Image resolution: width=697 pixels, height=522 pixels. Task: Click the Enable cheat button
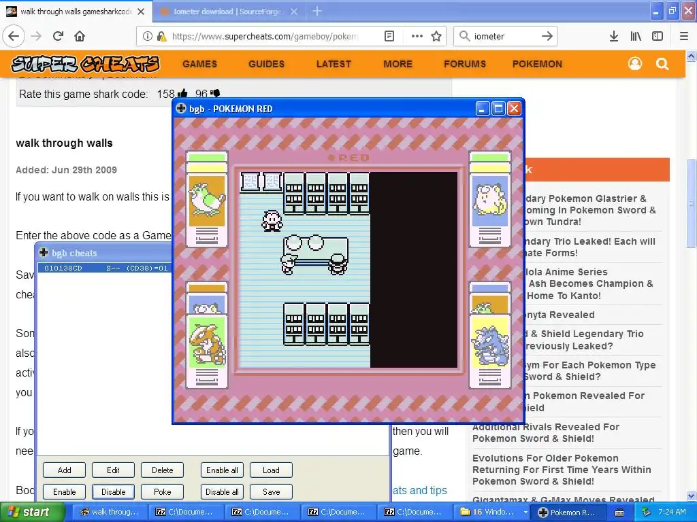[64, 492]
